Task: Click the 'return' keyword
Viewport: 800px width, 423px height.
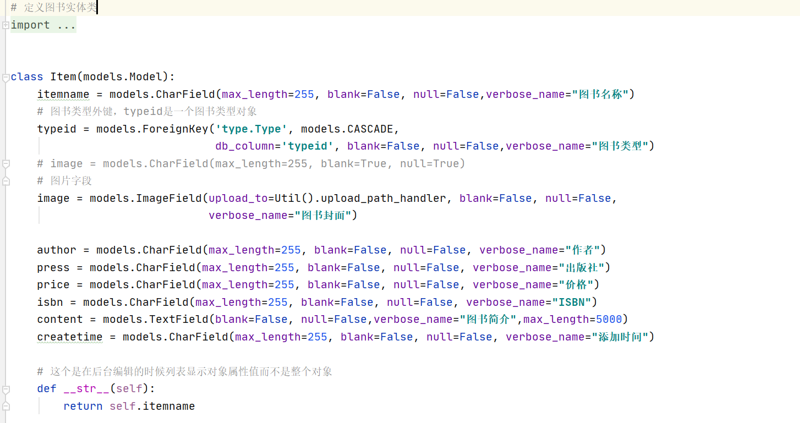Action: 83,406
